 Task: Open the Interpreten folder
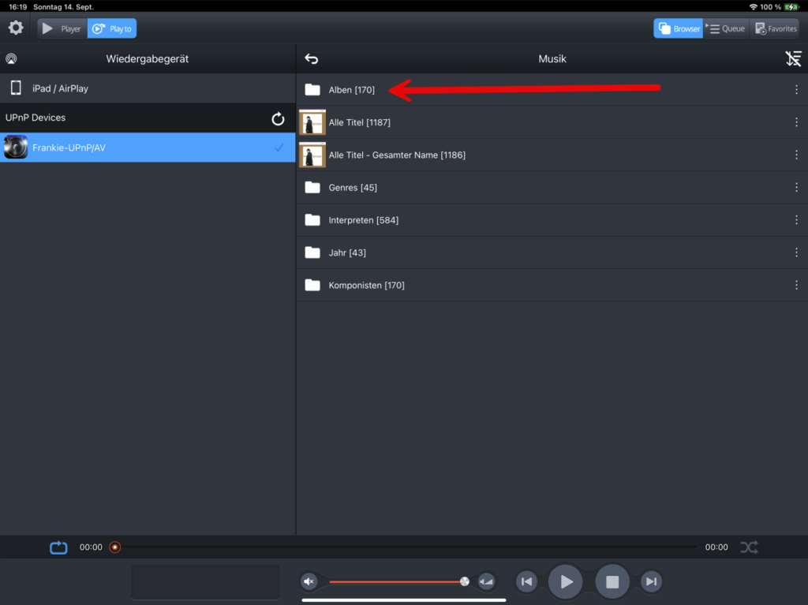[363, 220]
